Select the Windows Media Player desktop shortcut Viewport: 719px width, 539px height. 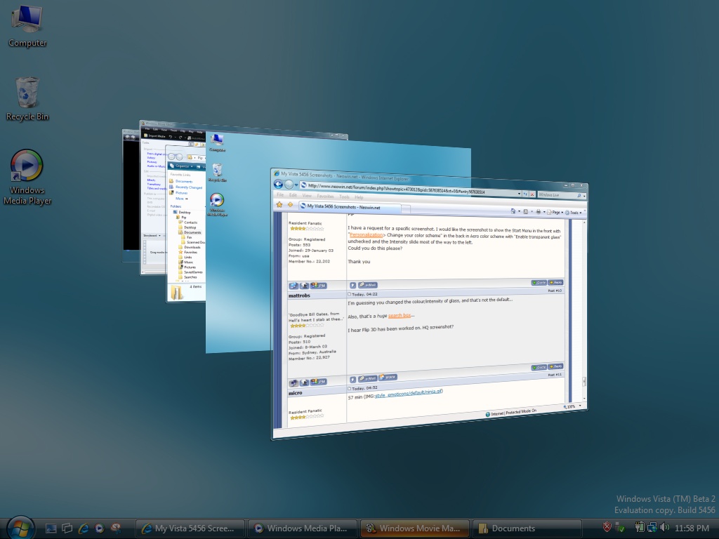click(27, 178)
